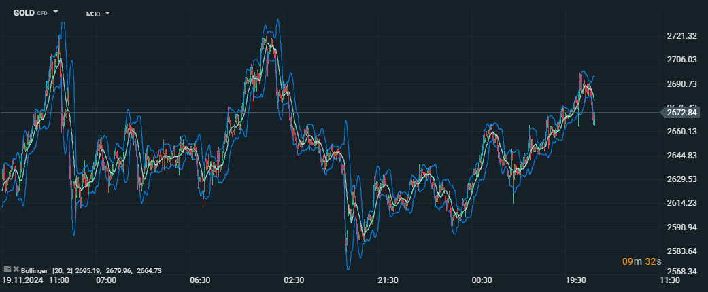Click the 2706.03 price axis label
The width and height of the screenshot is (708, 292).
coord(682,60)
